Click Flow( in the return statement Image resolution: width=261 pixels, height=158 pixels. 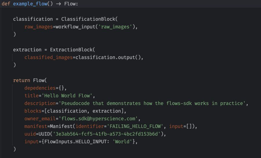[x=40, y=80]
